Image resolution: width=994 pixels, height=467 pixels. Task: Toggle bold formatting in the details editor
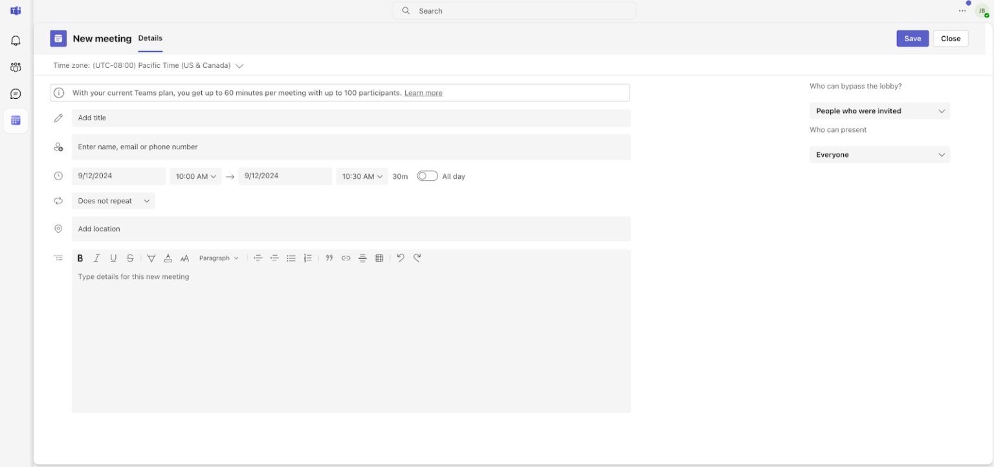[x=80, y=258]
